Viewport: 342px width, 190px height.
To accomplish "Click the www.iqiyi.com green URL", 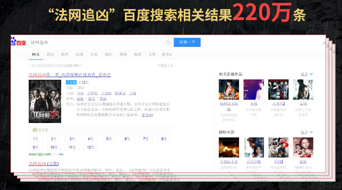I will tap(40, 154).
